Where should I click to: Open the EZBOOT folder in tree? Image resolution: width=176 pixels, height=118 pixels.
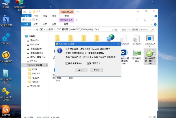coord(34,74)
